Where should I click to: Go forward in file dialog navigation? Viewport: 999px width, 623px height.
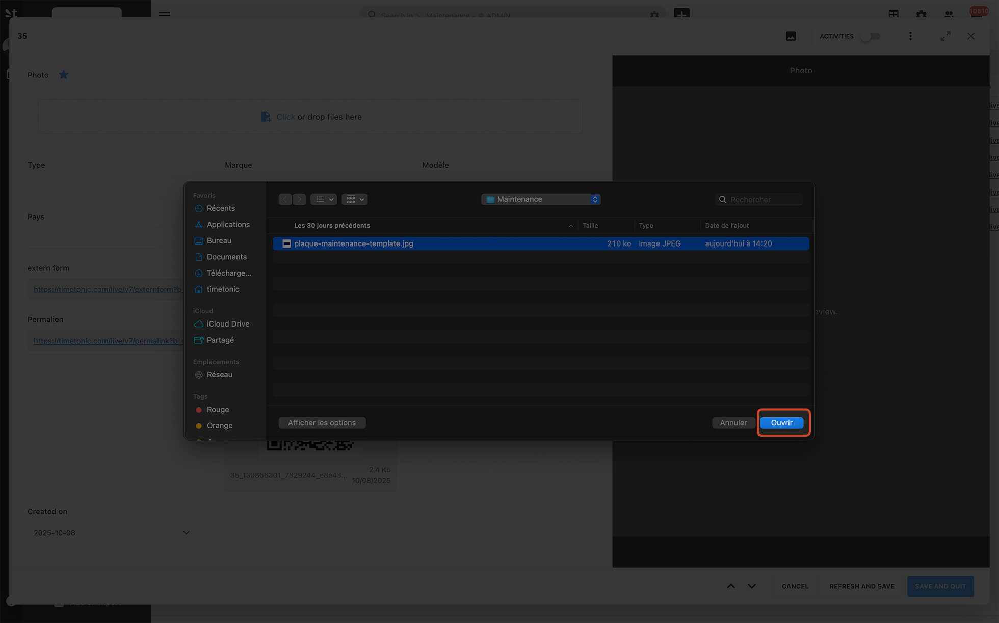[299, 199]
